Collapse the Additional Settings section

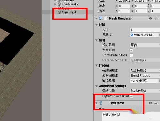pyautogui.click(x=96, y=86)
